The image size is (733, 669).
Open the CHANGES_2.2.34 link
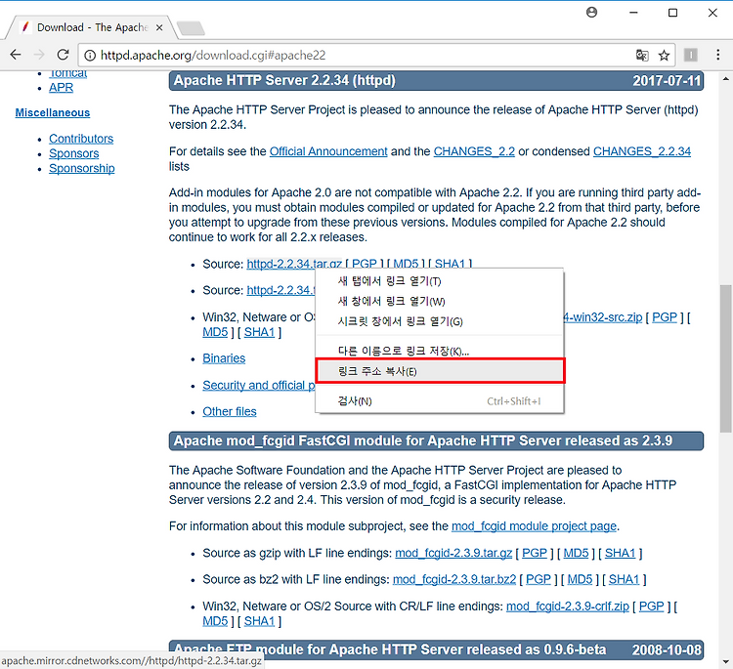(x=642, y=151)
